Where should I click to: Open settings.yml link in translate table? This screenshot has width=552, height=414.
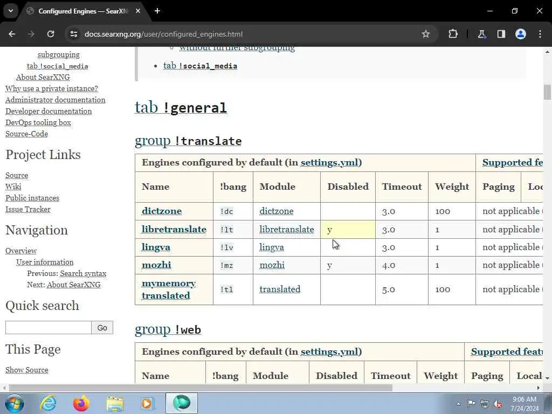pos(329,162)
